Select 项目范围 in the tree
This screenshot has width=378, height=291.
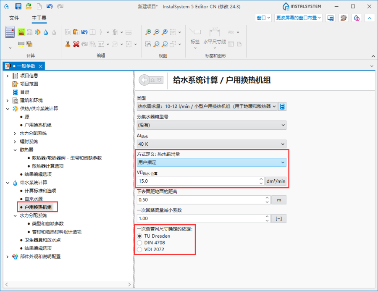coord(29,84)
